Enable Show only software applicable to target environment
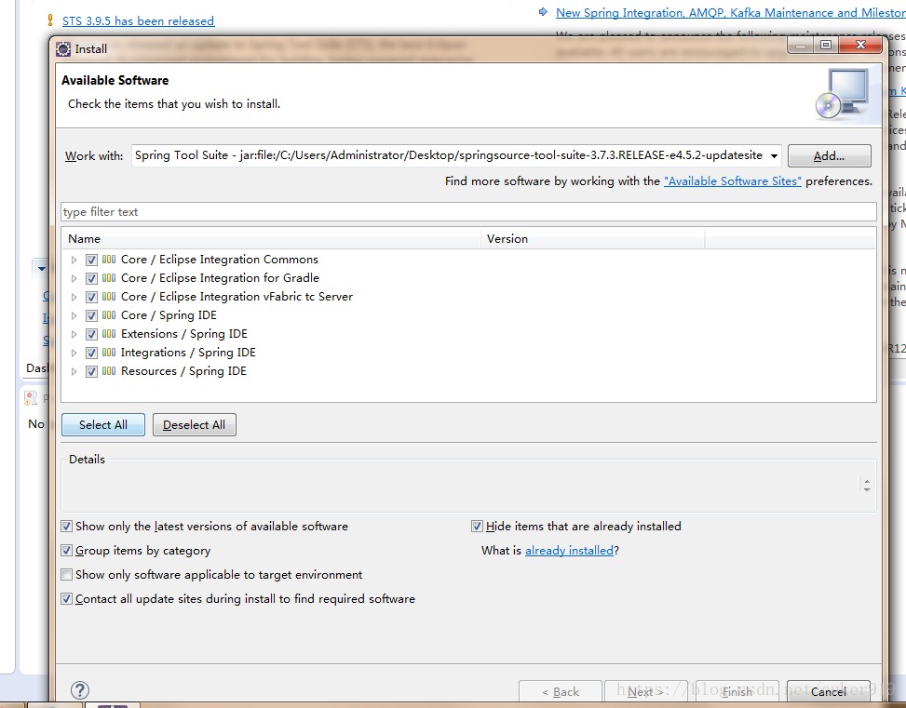906x708 pixels. (66, 575)
